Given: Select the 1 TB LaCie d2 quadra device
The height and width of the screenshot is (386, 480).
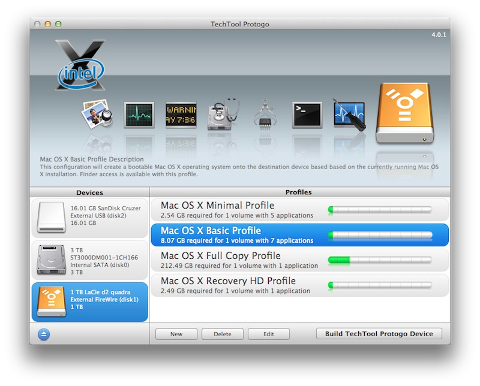Looking at the screenshot, I should point(89,302).
